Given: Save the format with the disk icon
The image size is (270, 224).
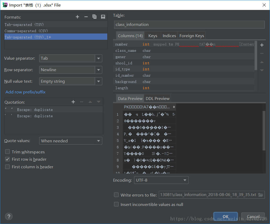Looking at the screenshot, I should [103, 17].
